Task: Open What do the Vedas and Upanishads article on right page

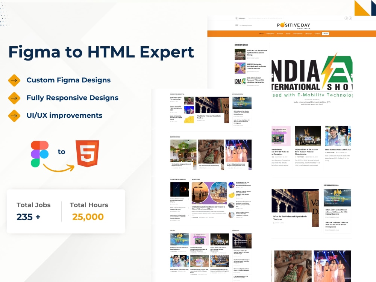Action: tap(290, 218)
